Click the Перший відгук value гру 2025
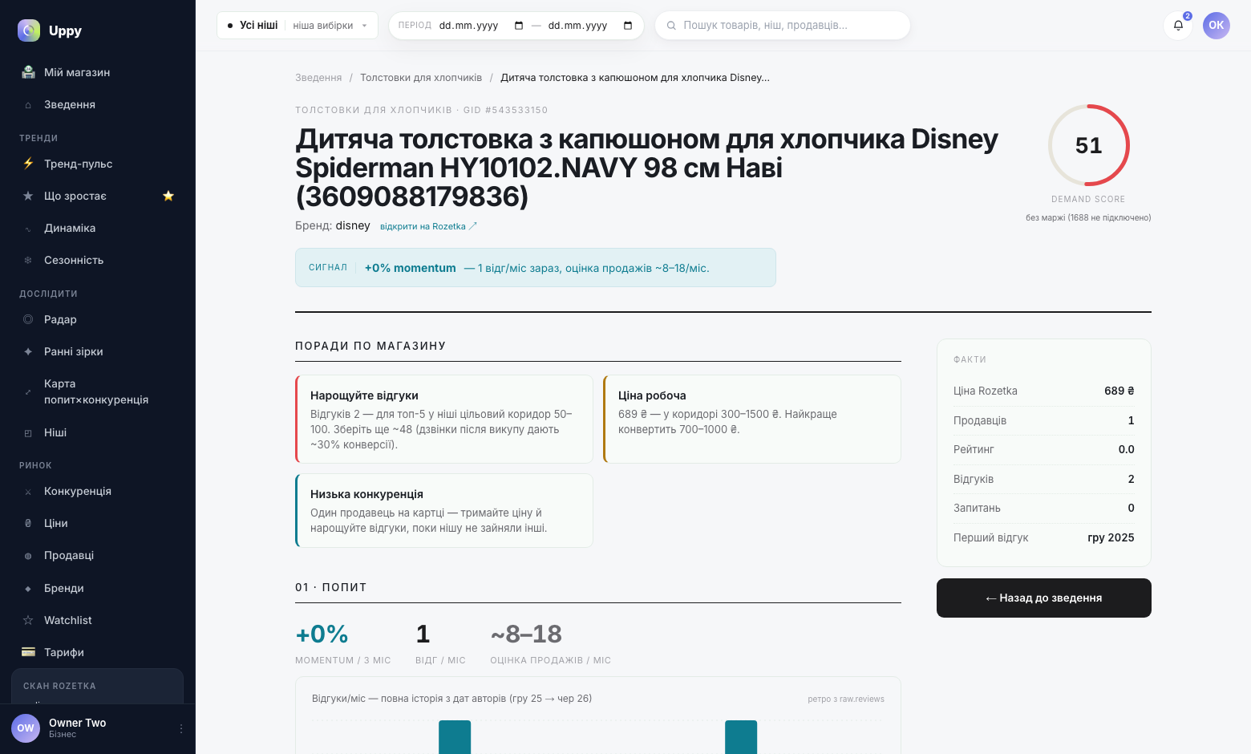This screenshot has height=754, width=1251. coord(1111,537)
